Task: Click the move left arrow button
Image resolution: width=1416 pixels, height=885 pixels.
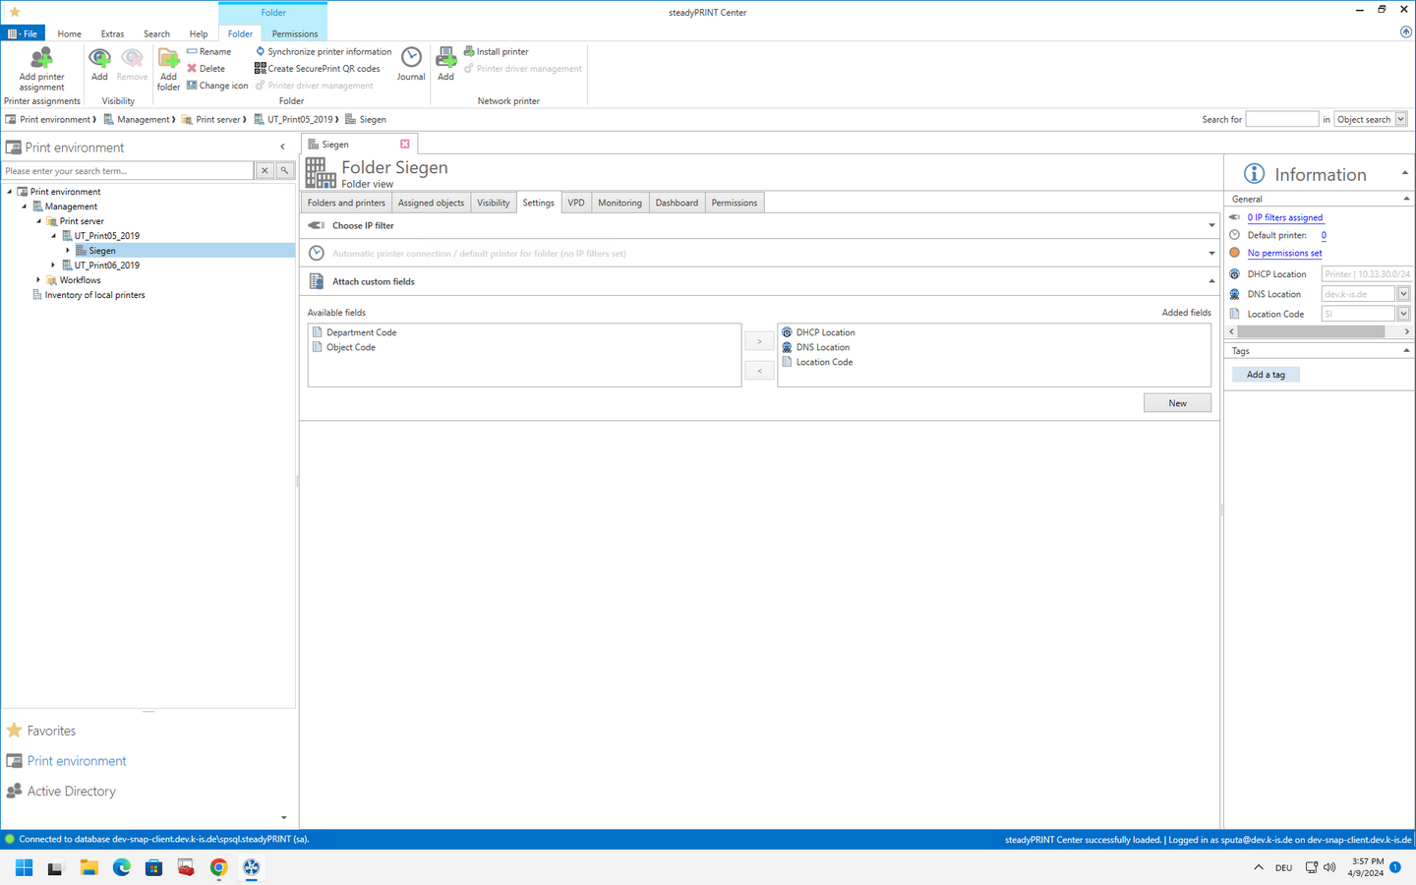Action: [759, 371]
